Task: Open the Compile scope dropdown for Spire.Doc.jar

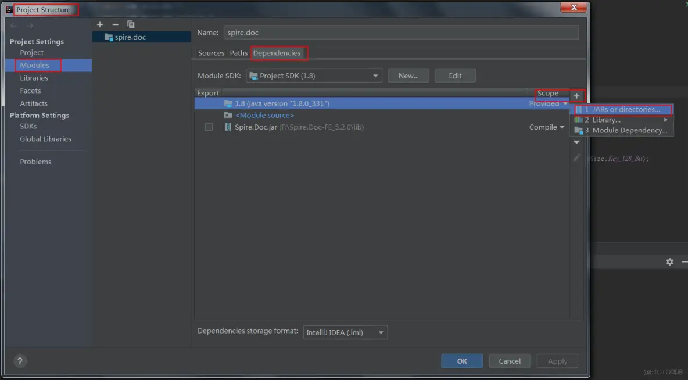Action: (546, 127)
